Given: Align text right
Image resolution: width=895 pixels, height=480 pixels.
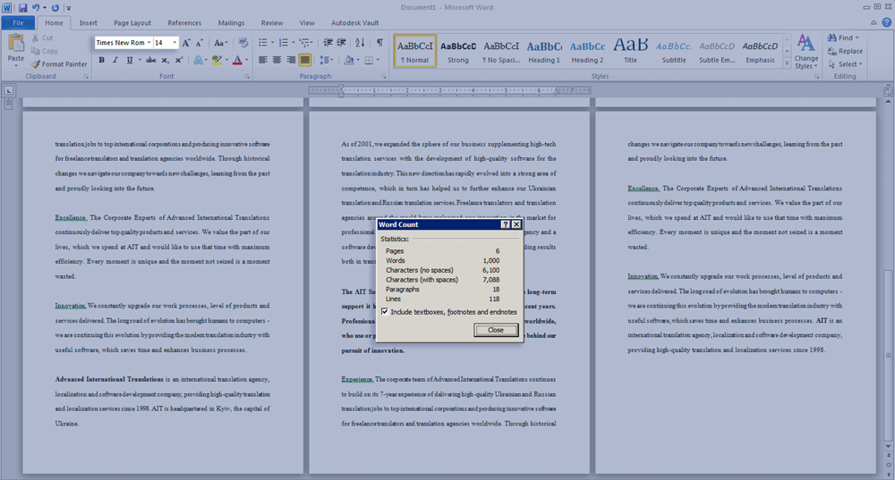Looking at the screenshot, I should pos(291,60).
